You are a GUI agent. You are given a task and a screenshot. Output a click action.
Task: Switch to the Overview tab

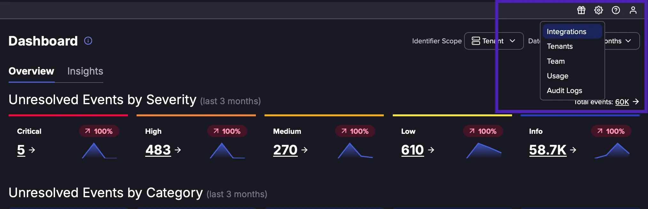pos(31,71)
